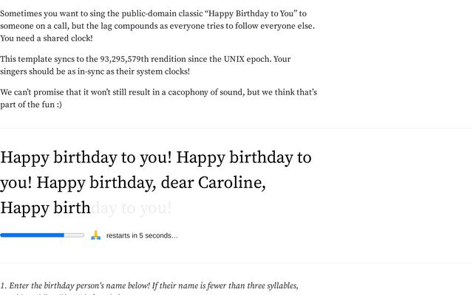Image resolution: width=473 pixels, height=295 pixels.
Task: Click the "Happy birth" text on the third lyric line
Action: coord(45,208)
